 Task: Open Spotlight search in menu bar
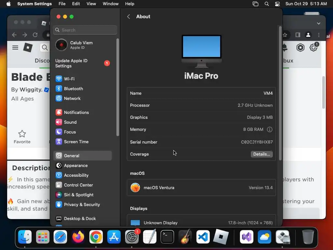point(267,4)
